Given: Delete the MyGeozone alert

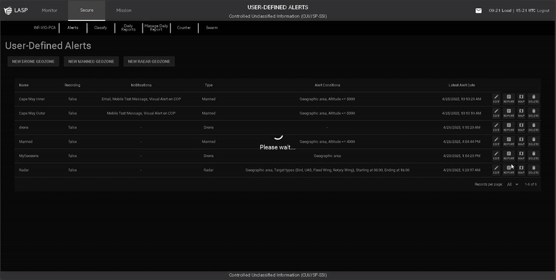Looking at the screenshot, I should click(534, 156).
